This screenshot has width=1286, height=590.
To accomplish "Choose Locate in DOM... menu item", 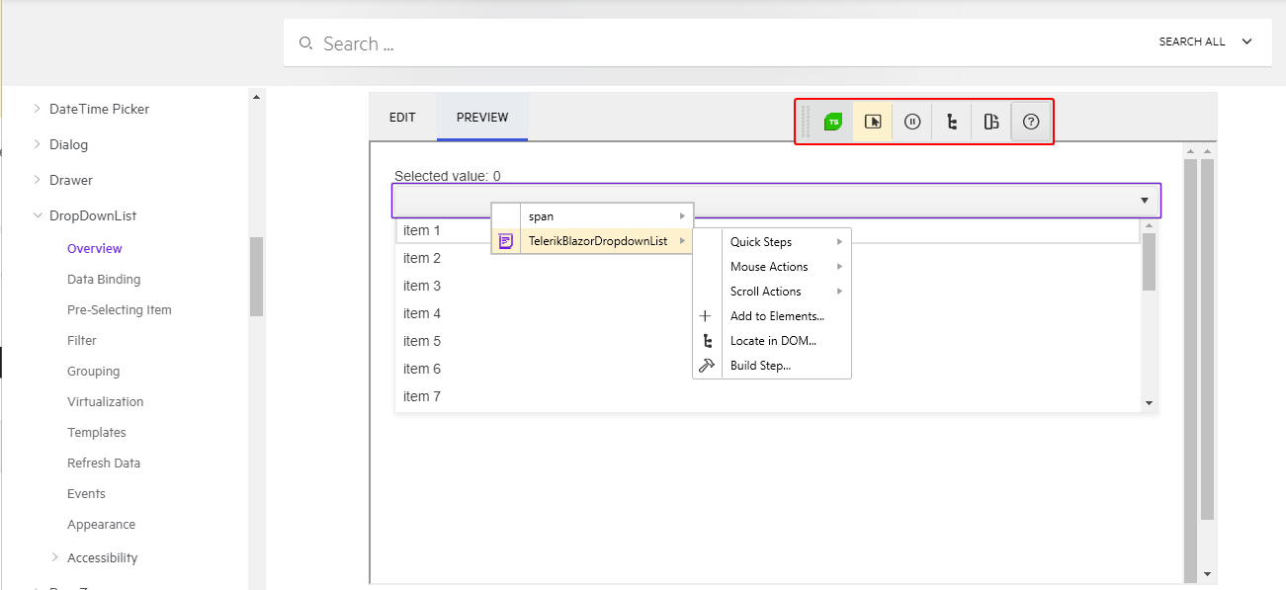I will pos(772,341).
